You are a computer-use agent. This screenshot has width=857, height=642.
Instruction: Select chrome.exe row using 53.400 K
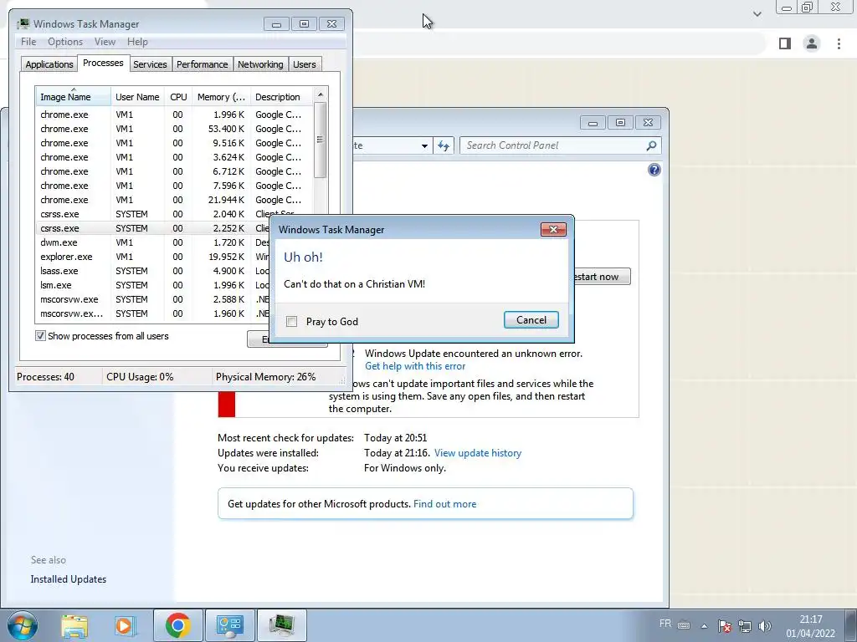[174, 129]
